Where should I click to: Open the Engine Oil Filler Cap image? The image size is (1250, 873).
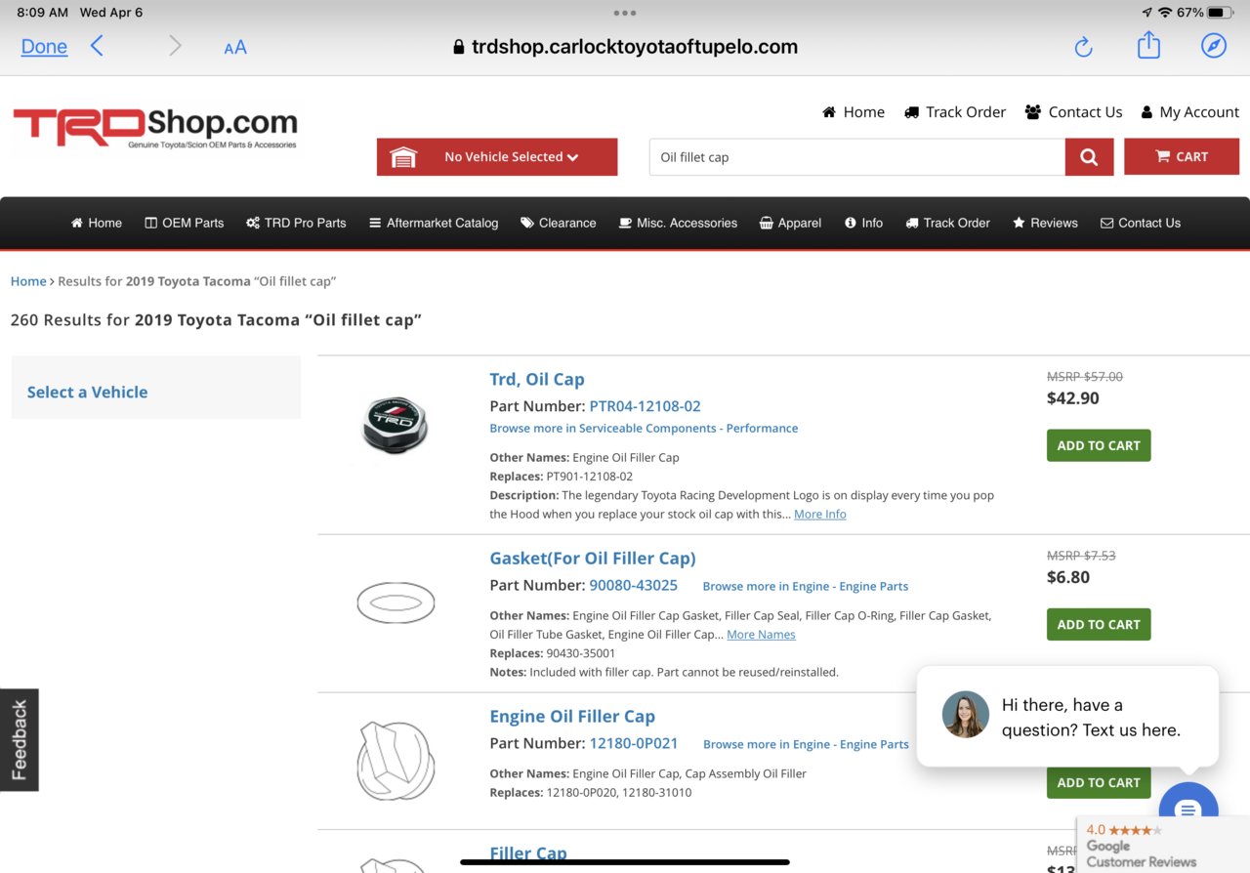pyautogui.click(x=396, y=761)
